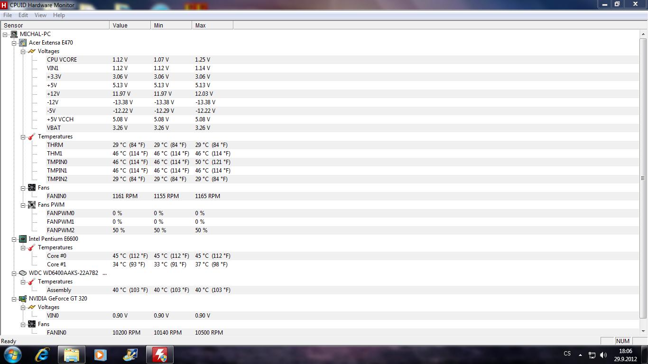Click the network tray icon
648x364 pixels.
[x=592, y=355]
